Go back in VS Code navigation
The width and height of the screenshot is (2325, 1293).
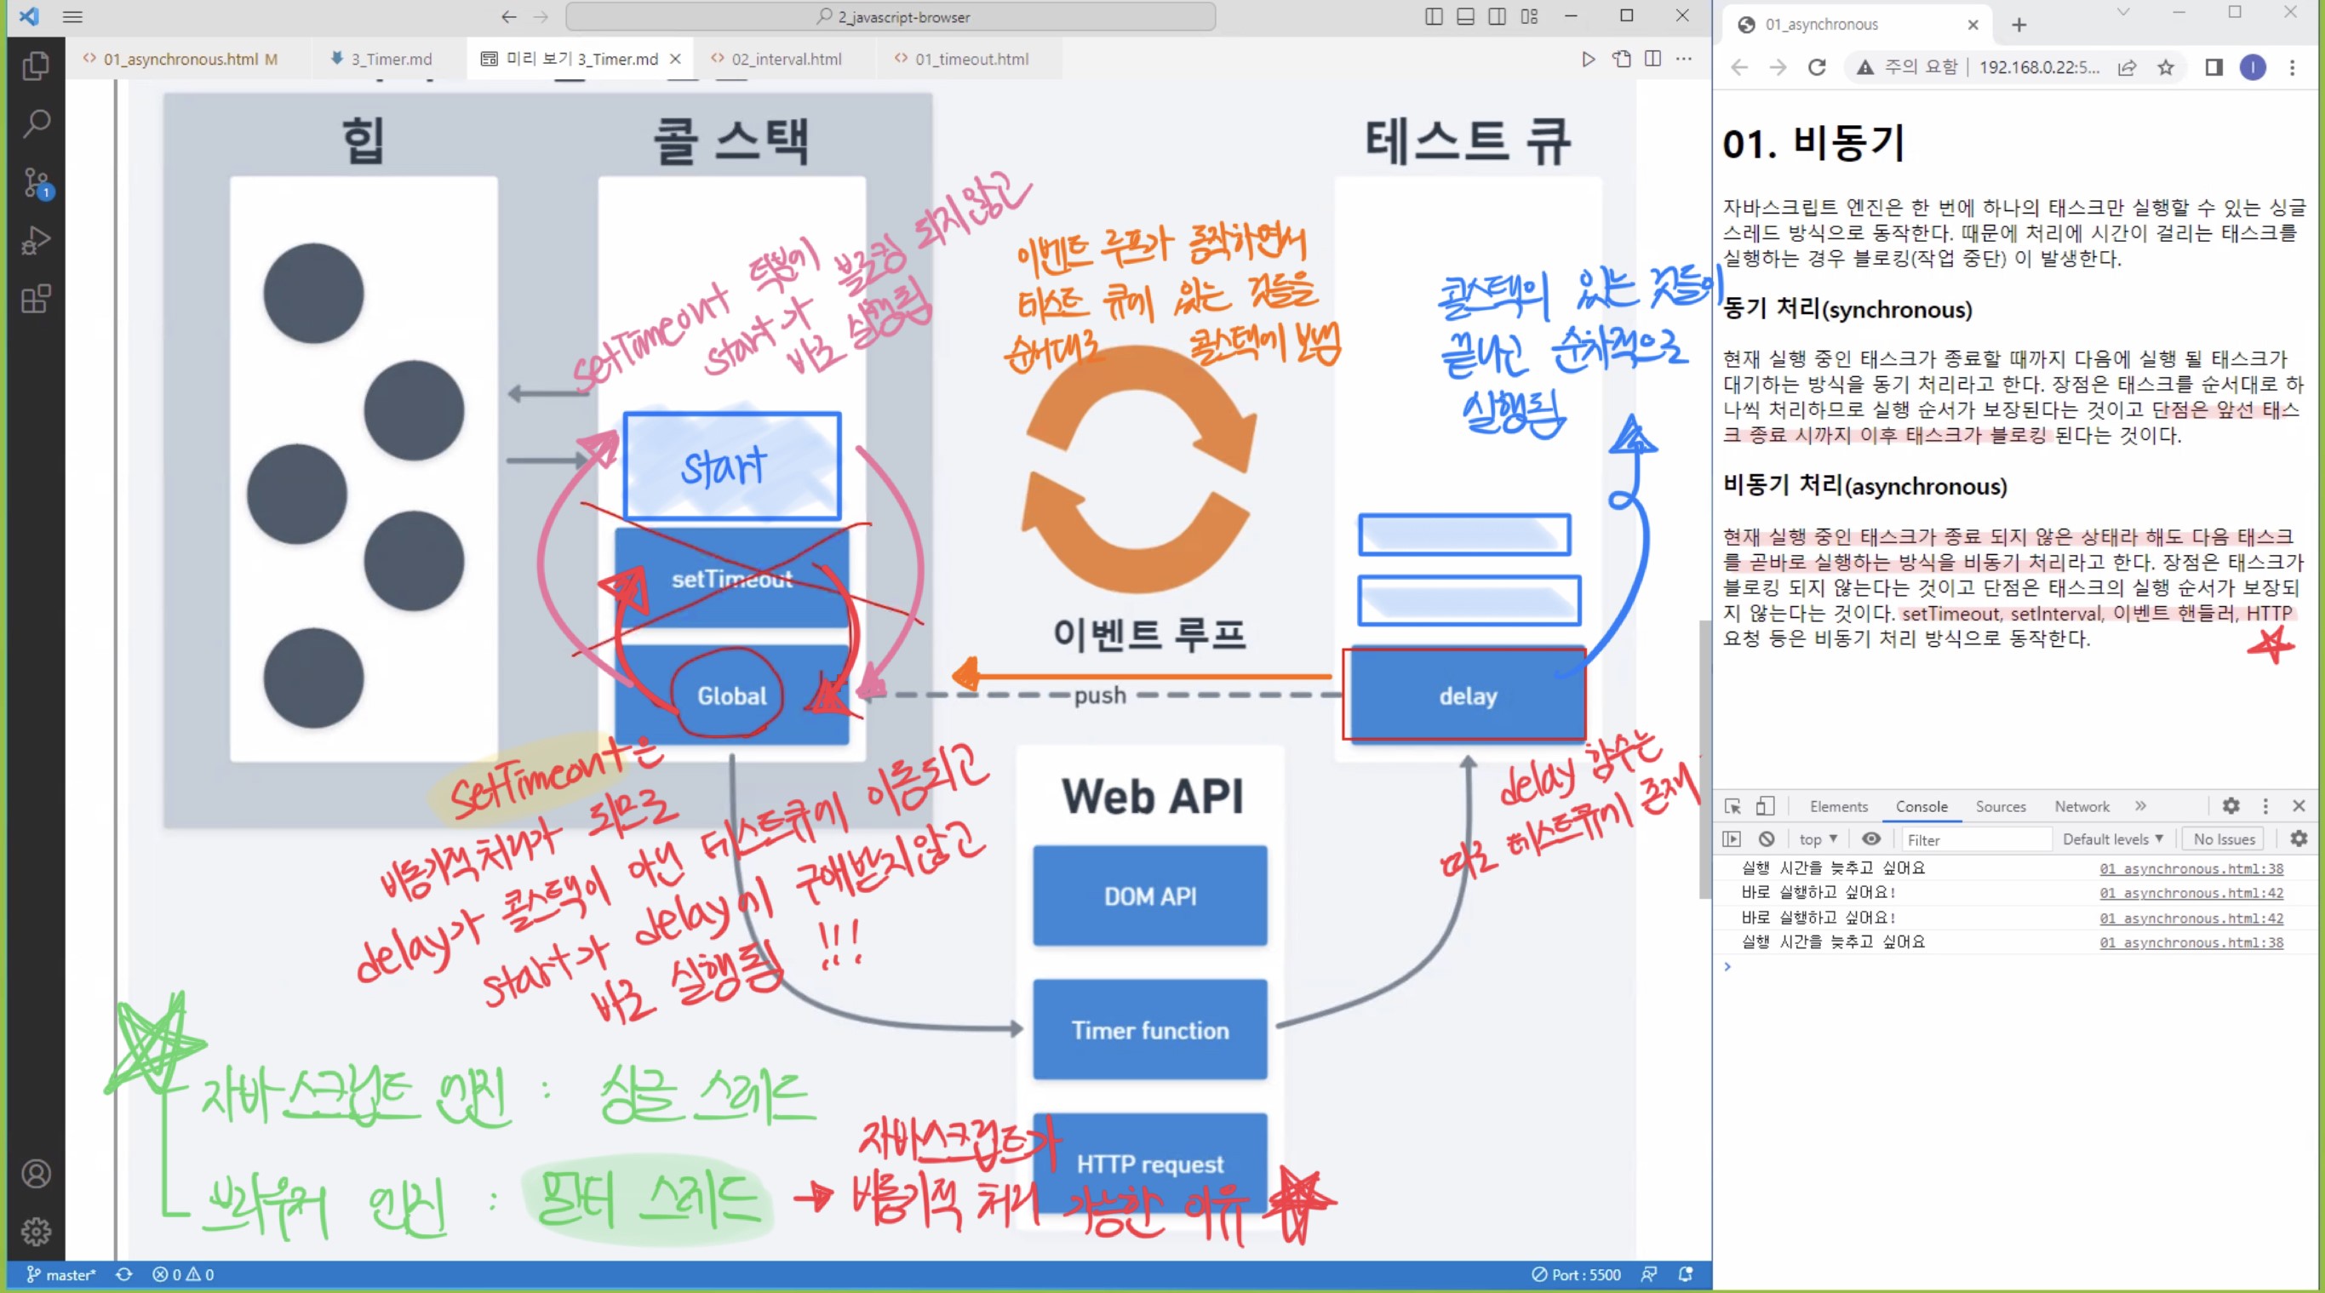tap(509, 16)
